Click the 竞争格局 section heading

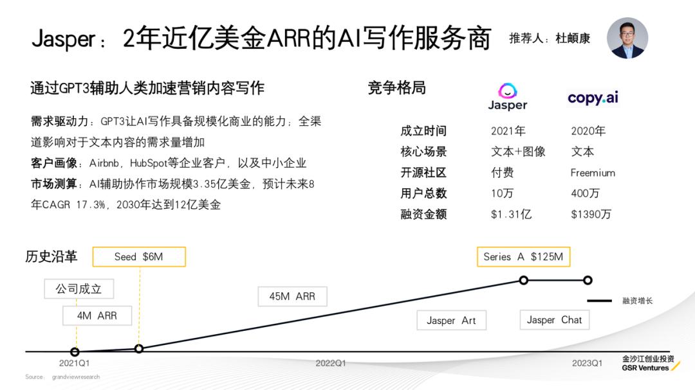coord(396,86)
